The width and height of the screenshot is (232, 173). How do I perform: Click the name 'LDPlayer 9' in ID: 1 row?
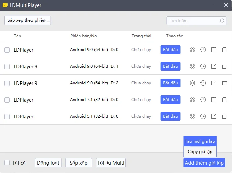[x=25, y=67]
